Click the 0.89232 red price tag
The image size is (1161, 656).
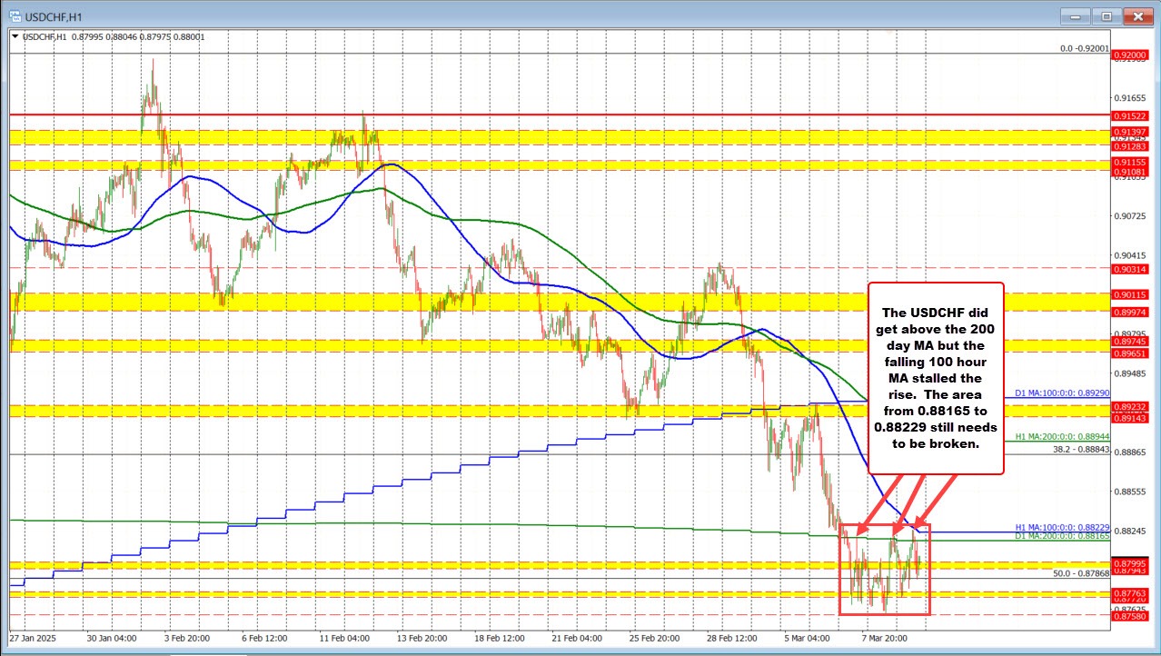[1132, 406]
